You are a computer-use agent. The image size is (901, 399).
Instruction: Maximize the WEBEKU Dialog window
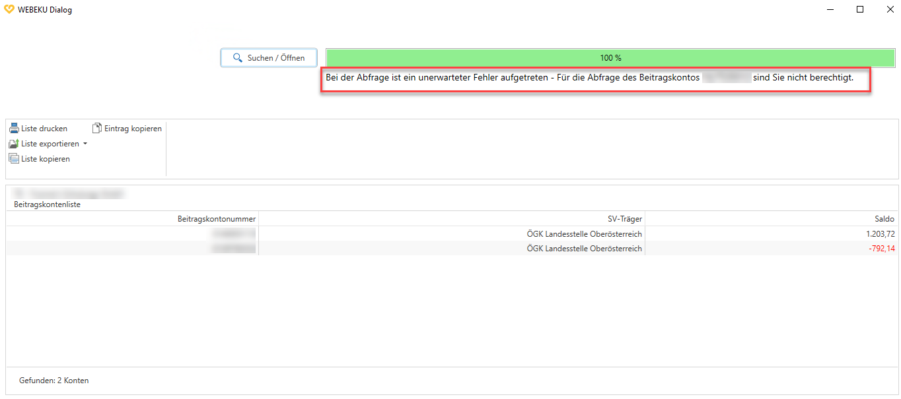[x=860, y=9]
